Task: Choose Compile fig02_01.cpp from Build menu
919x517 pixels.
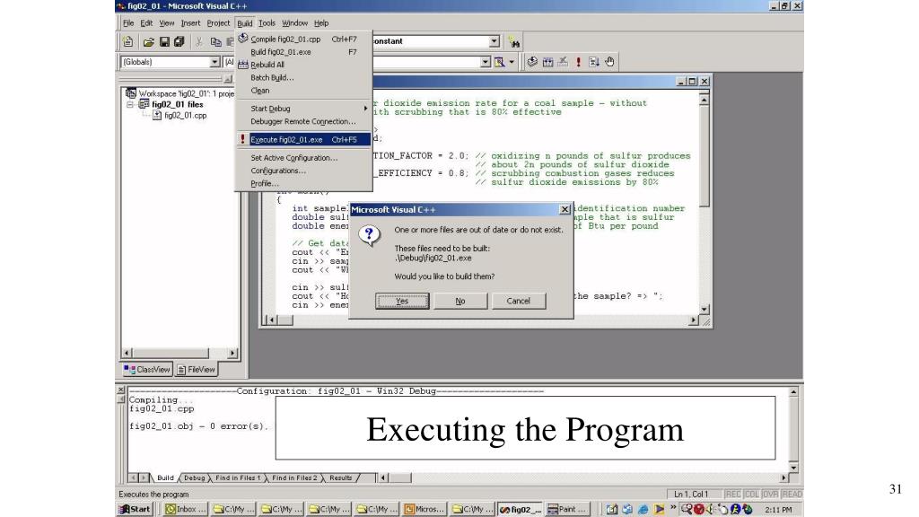Action: click(303, 39)
